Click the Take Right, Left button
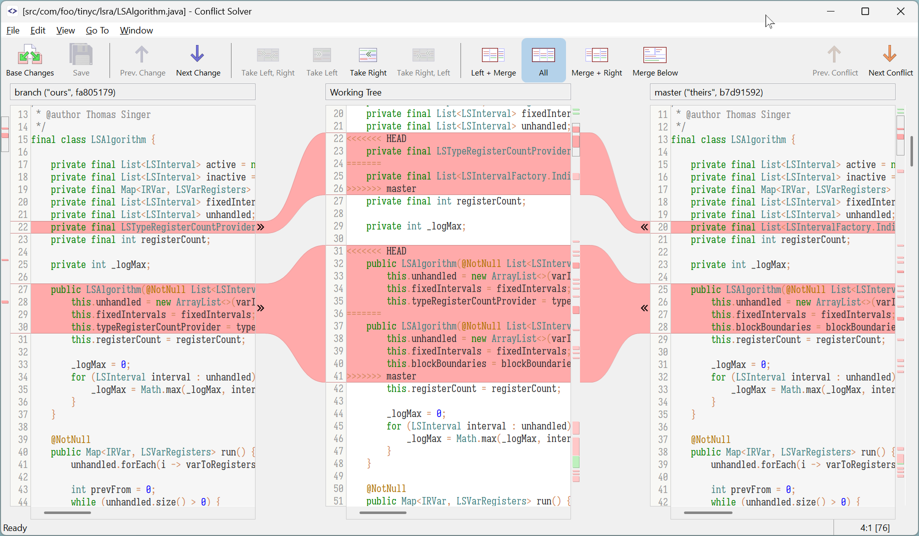The width and height of the screenshot is (919, 536). (x=423, y=59)
